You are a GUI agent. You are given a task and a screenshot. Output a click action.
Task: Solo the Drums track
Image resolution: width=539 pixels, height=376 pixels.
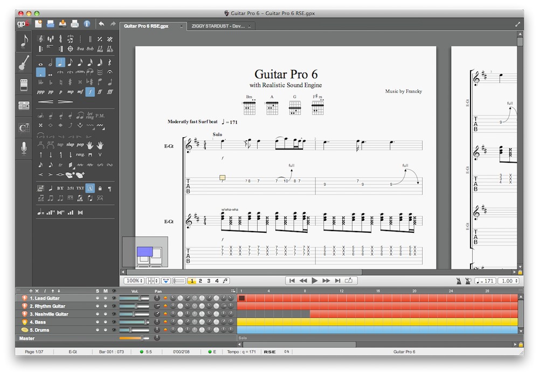98,330
